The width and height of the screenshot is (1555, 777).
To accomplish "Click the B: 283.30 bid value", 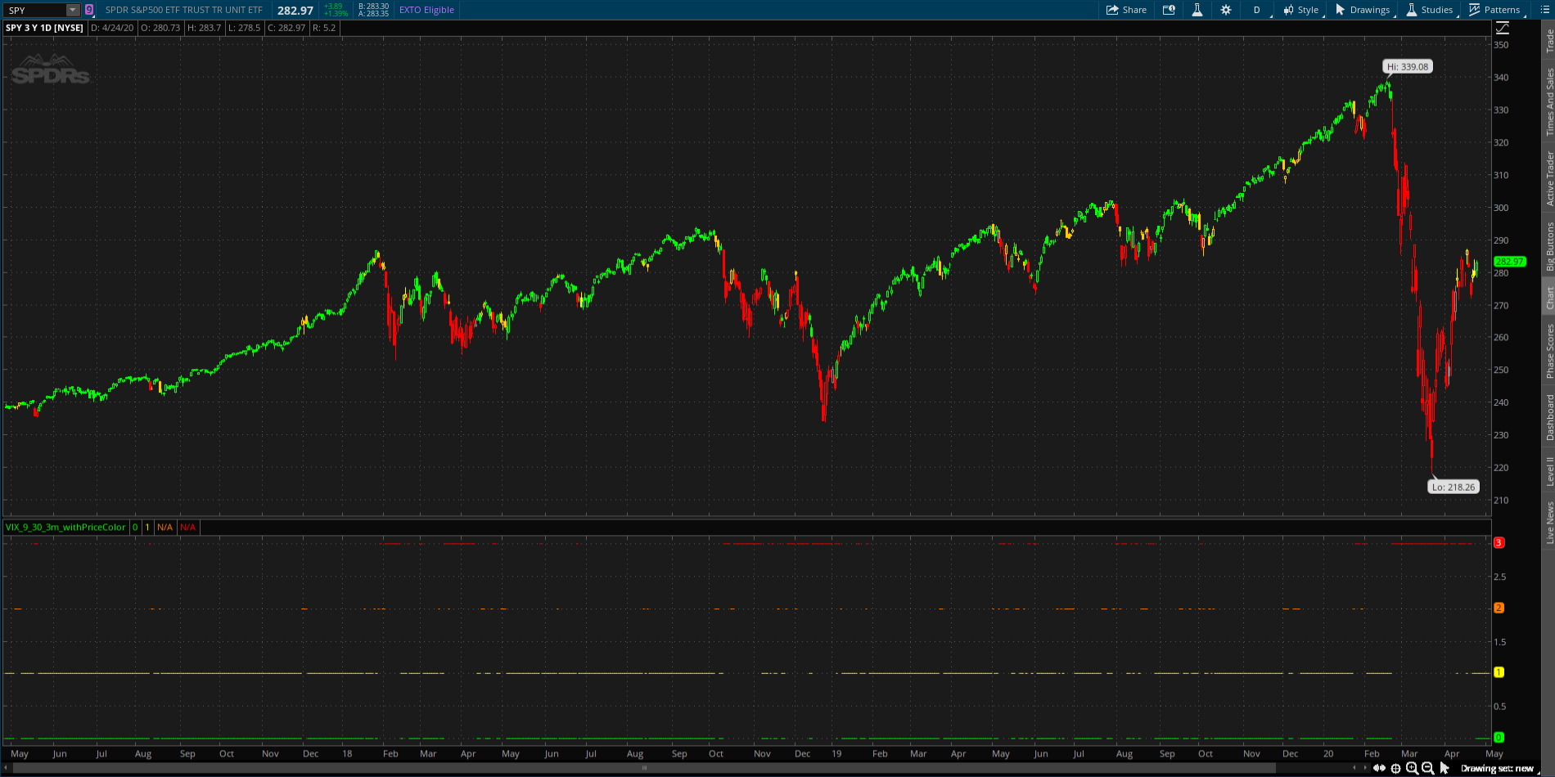I will tap(374, 7).
